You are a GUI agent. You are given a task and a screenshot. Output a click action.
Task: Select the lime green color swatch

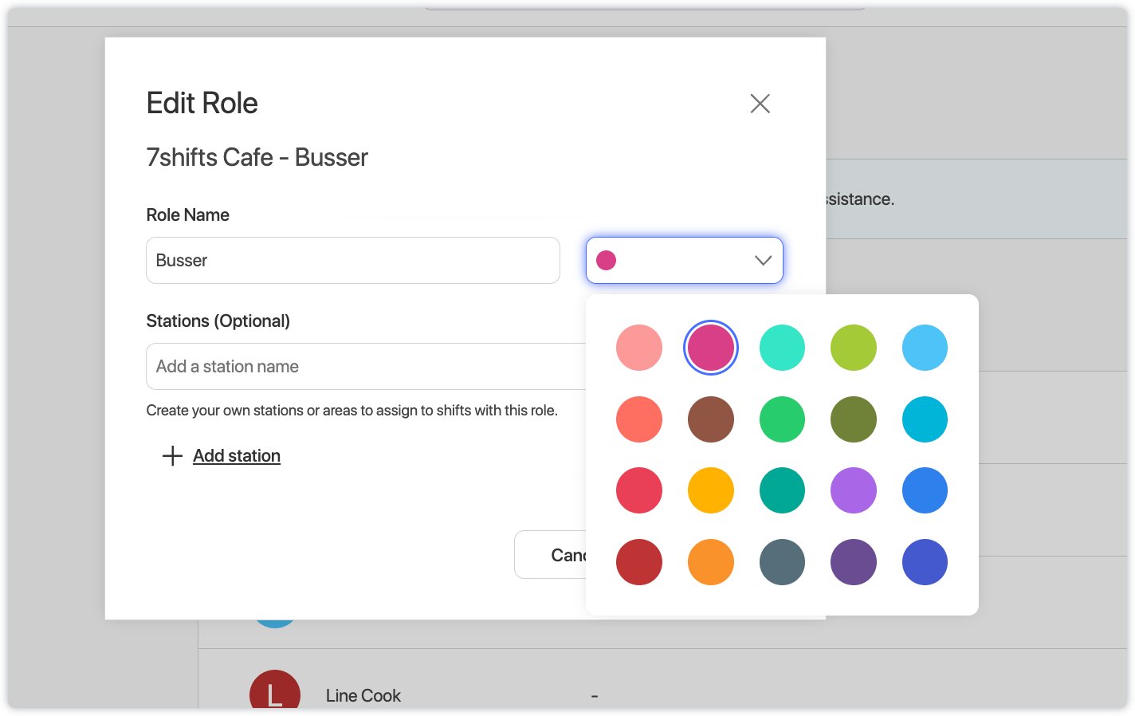[x=853, y=348]
